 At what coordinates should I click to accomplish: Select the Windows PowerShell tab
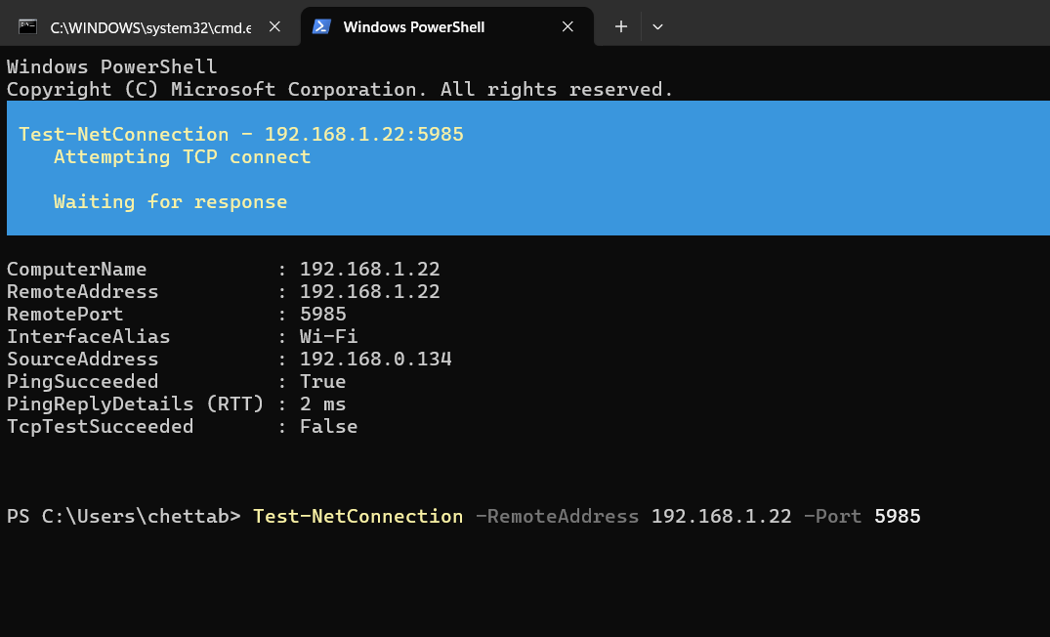(447, 26)
